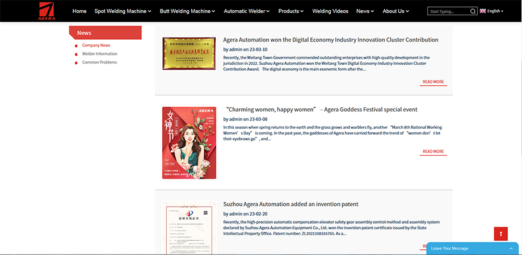Click the Goddess Festival poster thumbnail
Screen dimensions: 522x255
(x=189, y=143)
